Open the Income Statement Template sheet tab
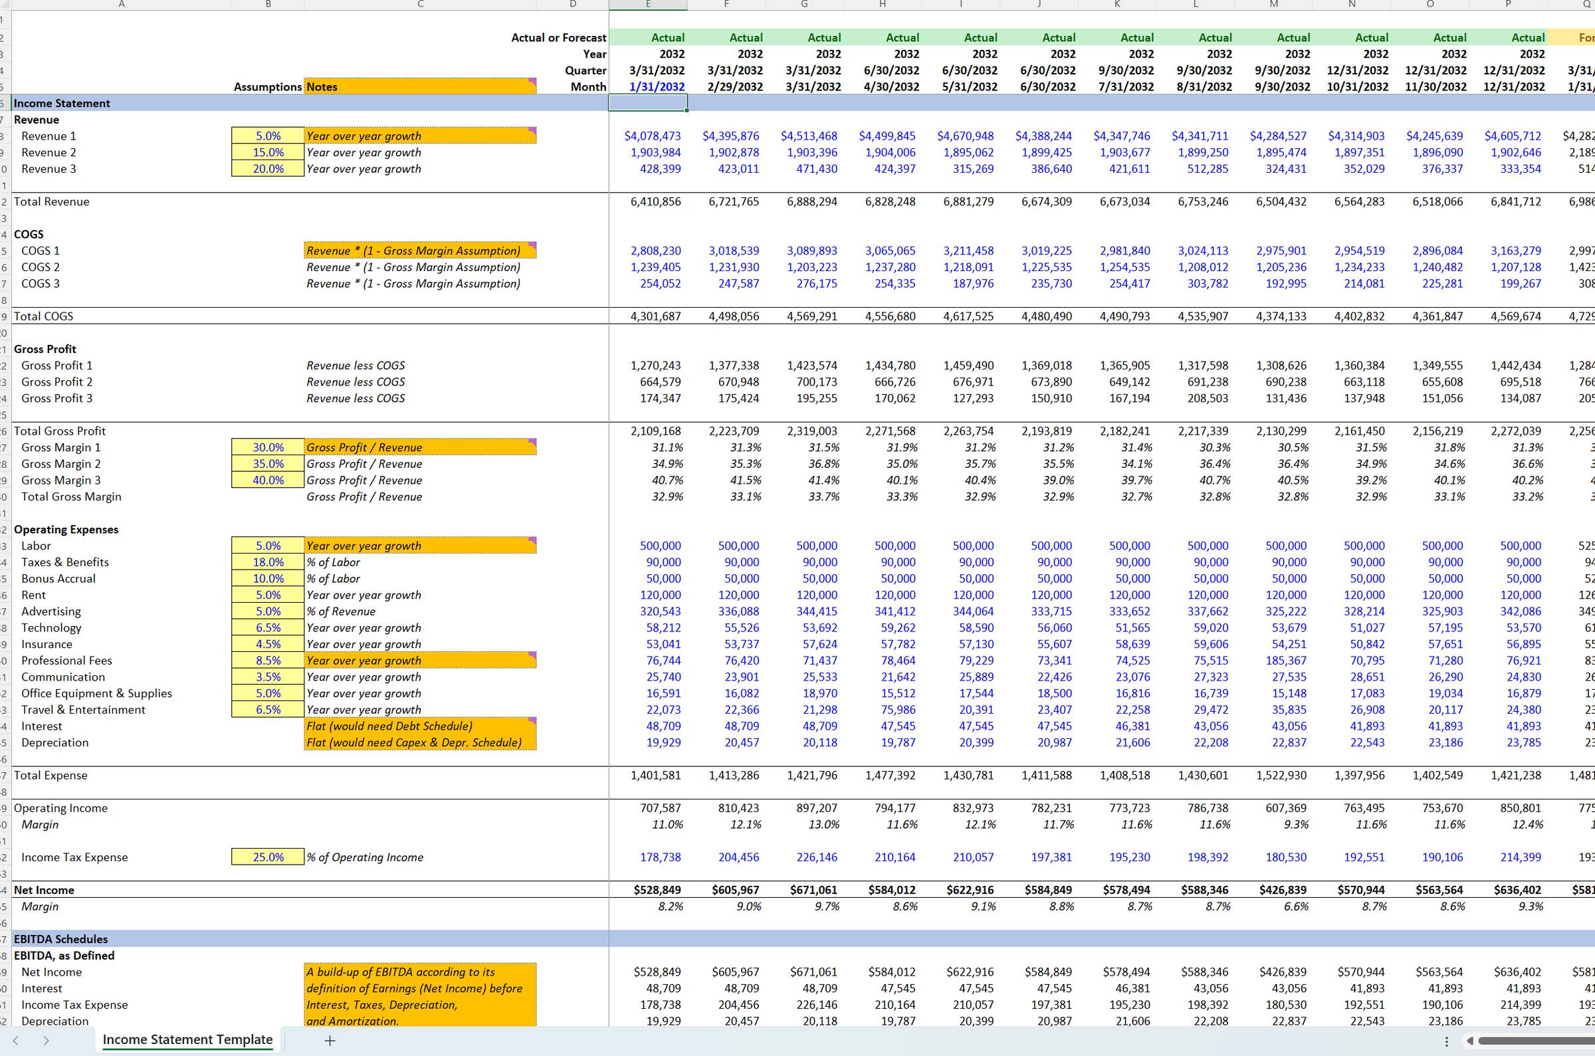This screenshot has height=1056, width=1595. click(188, 1040)
